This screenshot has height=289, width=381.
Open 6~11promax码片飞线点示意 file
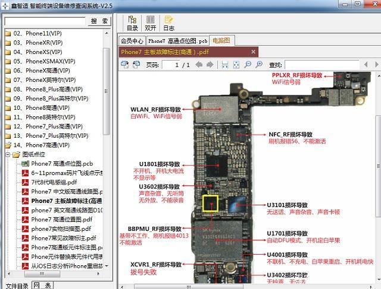[67, 173]
